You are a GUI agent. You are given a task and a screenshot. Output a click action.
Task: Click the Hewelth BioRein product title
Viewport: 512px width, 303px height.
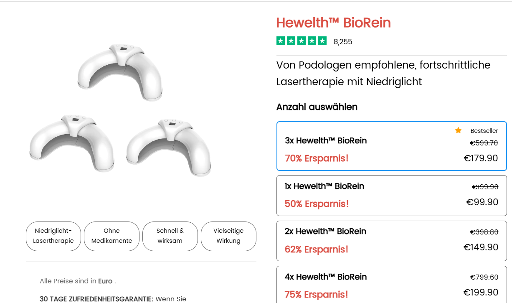pyautogui.click(x=333, y=23)
